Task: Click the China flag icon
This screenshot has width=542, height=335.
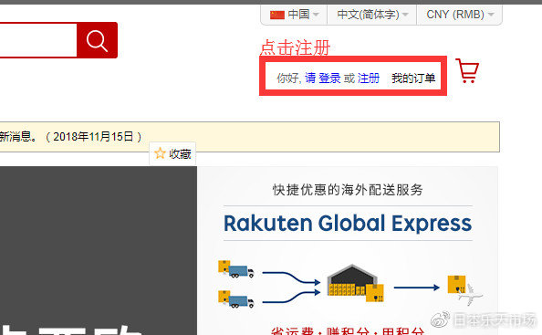Action: pos(277,15)
